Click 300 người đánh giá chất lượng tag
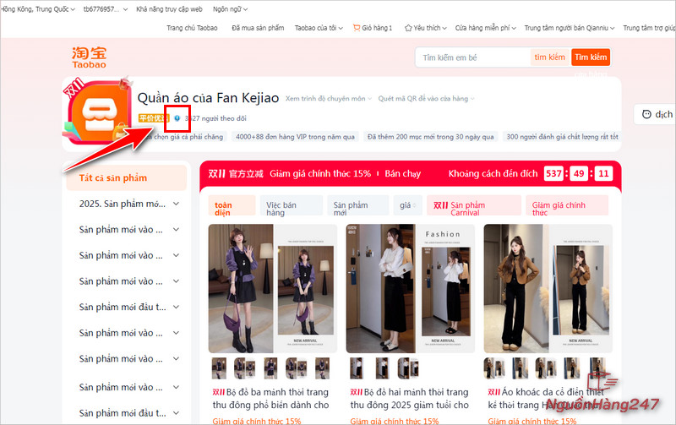The image size is (676, 425). click(562, 137)
